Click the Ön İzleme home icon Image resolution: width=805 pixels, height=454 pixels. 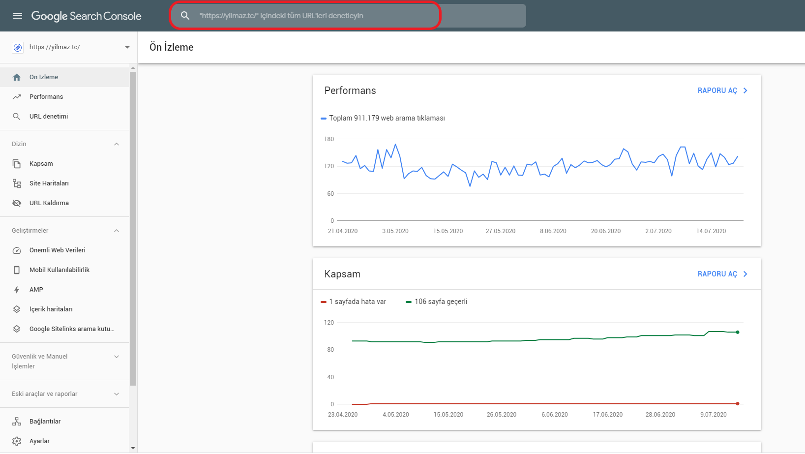17,77
